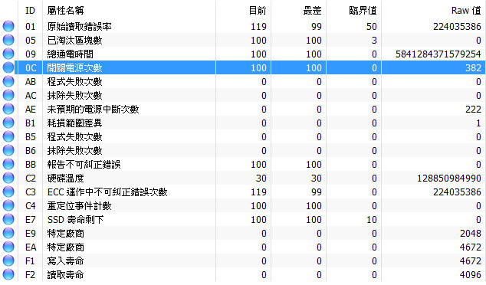This screenshot has height=285, width=486.
Task: Click the status orb for attribute EA
Action: [x=8, y=247]
